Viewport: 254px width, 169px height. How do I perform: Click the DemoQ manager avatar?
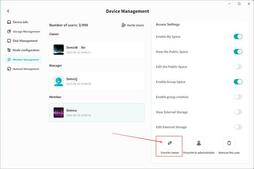point(59,81)
